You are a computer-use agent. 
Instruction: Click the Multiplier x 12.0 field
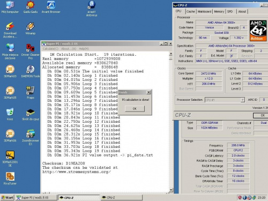point(209,79)
